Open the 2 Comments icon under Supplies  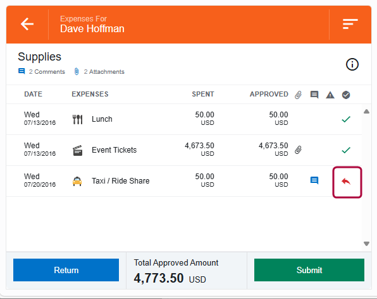click(22, 71)
